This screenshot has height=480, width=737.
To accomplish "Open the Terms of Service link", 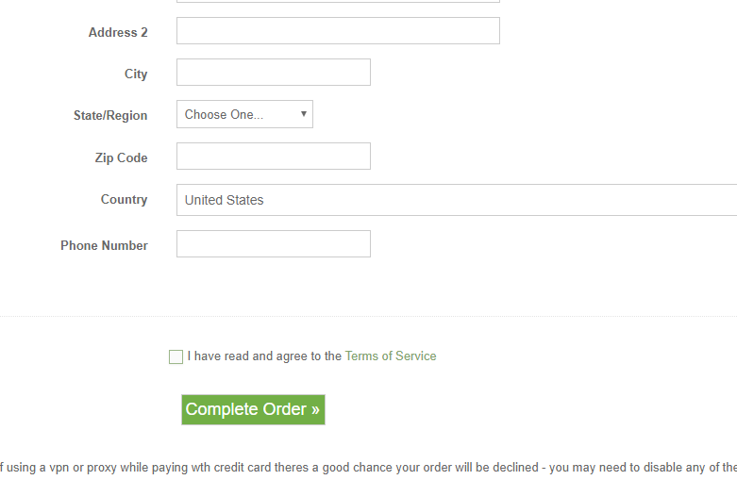I will (x=391, y=356).
